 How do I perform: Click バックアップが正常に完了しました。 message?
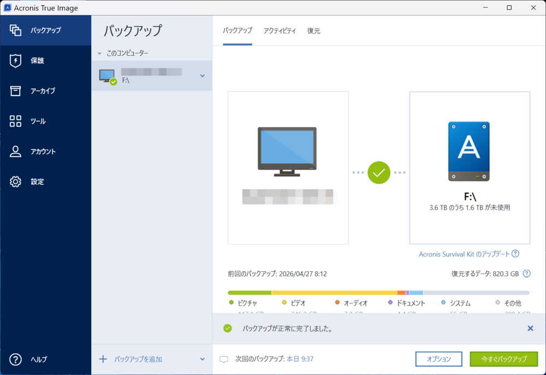click(287, 329)
